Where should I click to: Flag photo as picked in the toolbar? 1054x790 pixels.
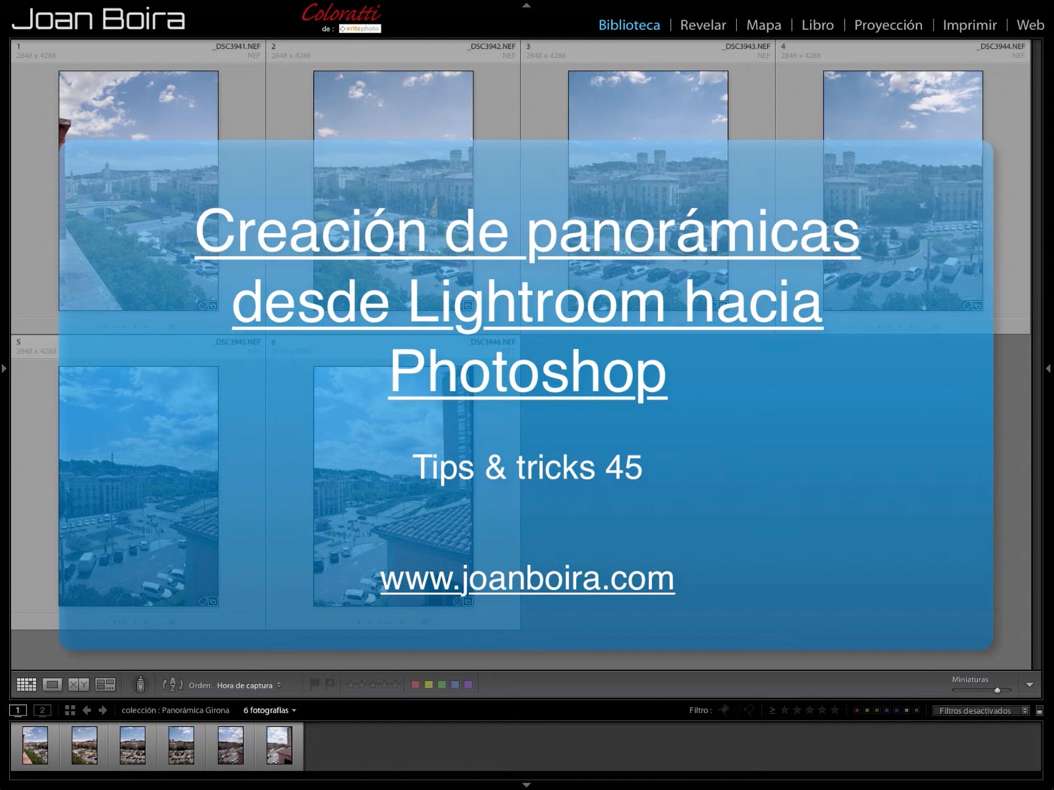point(315,684)
